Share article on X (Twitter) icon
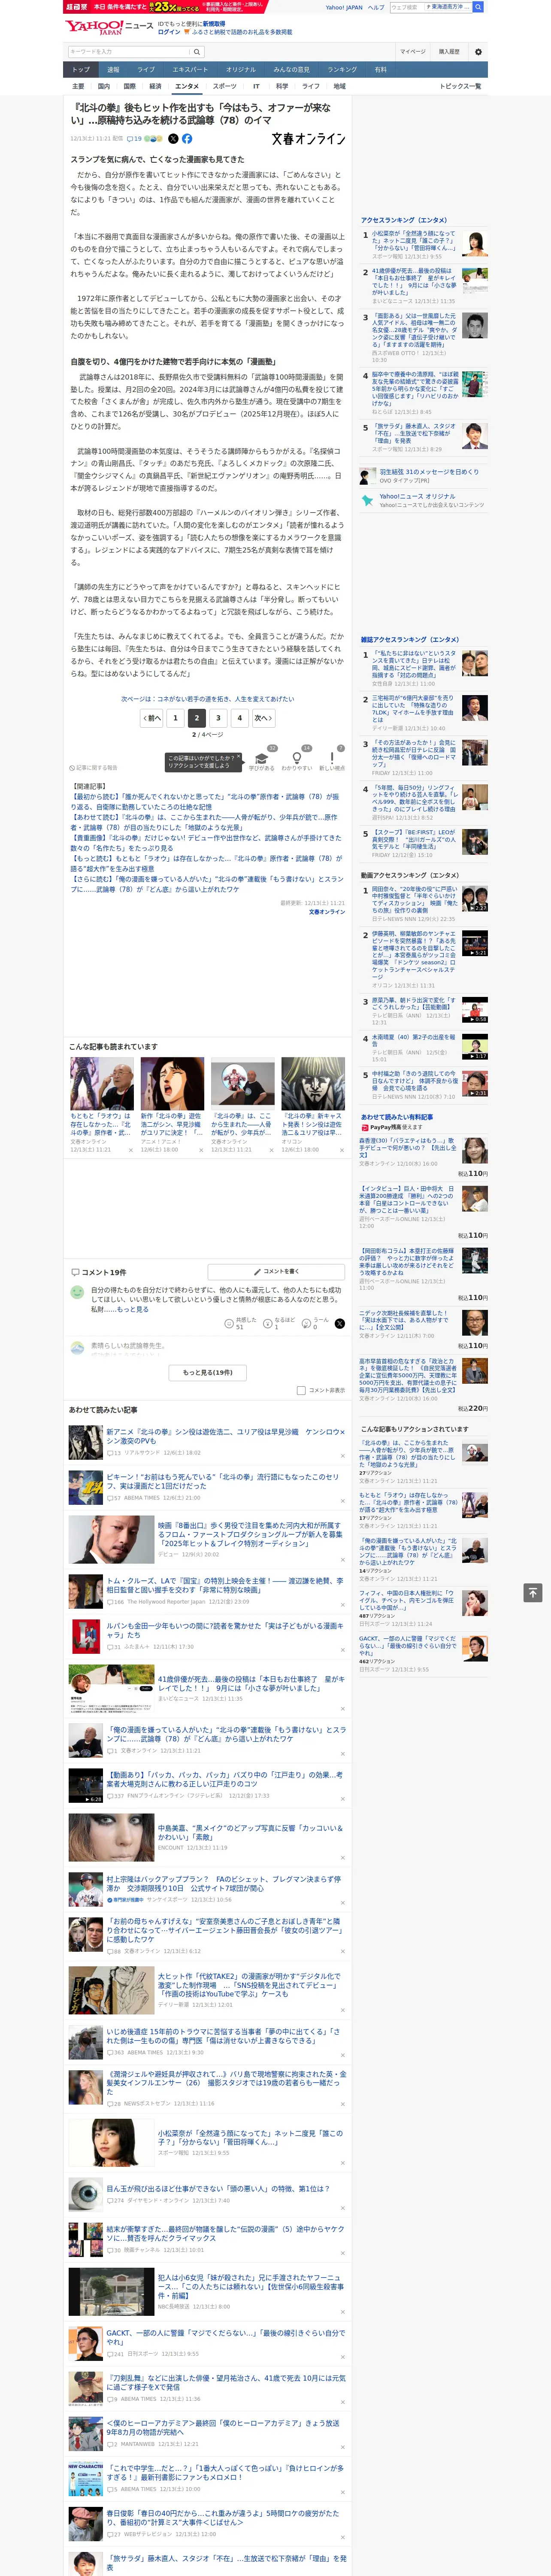Screen dimensions: 551x2576 [x=173, y=139]
